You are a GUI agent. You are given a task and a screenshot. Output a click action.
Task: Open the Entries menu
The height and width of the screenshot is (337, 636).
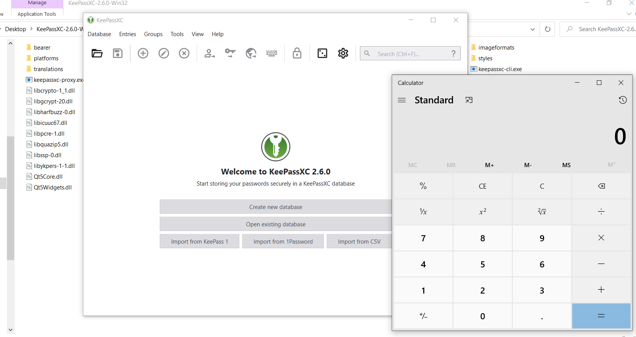pyautogui.click(x=128, y=34)
